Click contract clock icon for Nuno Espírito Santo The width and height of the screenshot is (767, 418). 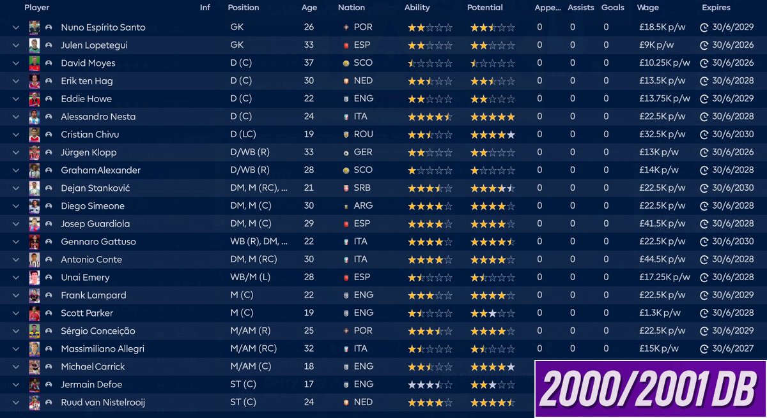704,28
